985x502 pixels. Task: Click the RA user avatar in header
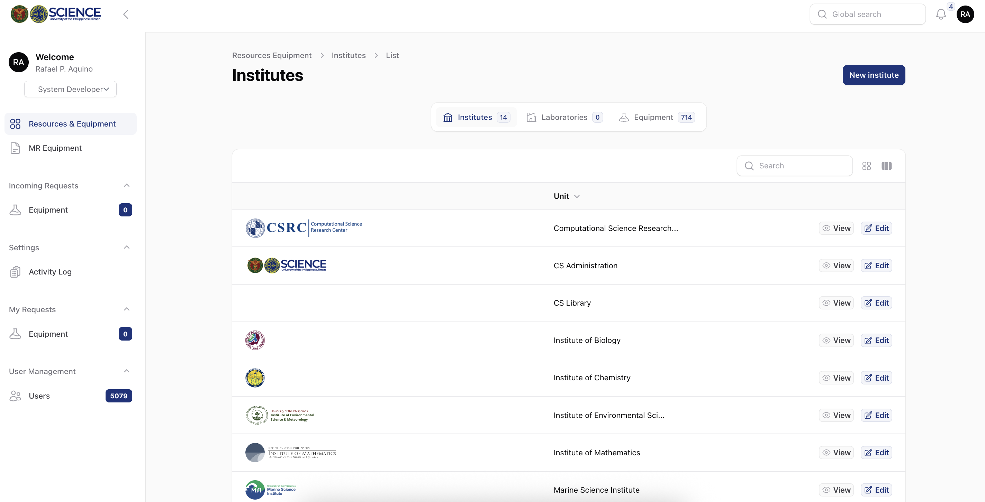point(965,14)
